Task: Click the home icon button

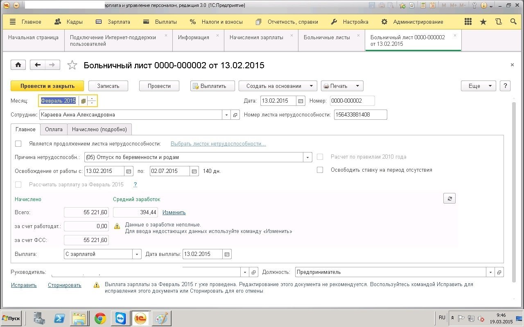Action: pyautogui.click(x=18, y=65)
